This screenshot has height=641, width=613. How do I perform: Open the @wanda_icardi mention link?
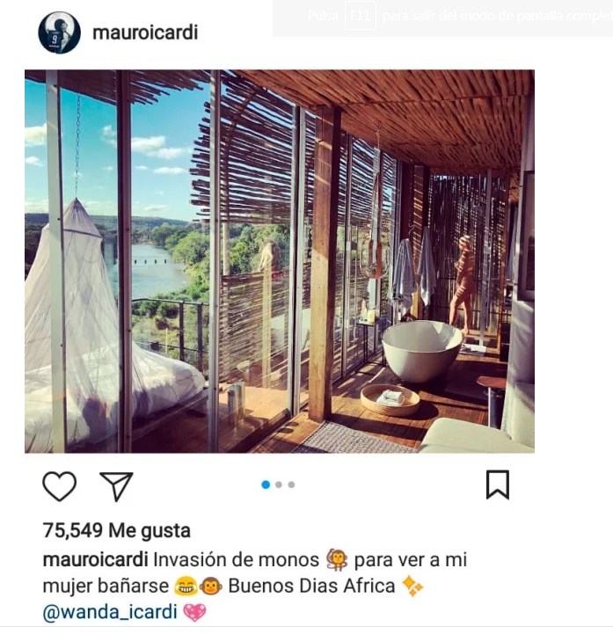[110, 612]
